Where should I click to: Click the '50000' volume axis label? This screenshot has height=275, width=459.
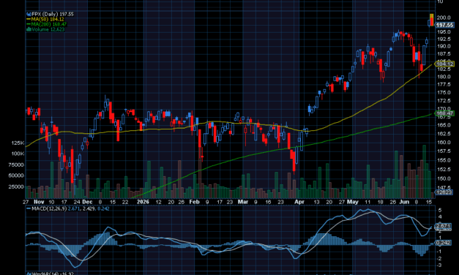[16, 176]
